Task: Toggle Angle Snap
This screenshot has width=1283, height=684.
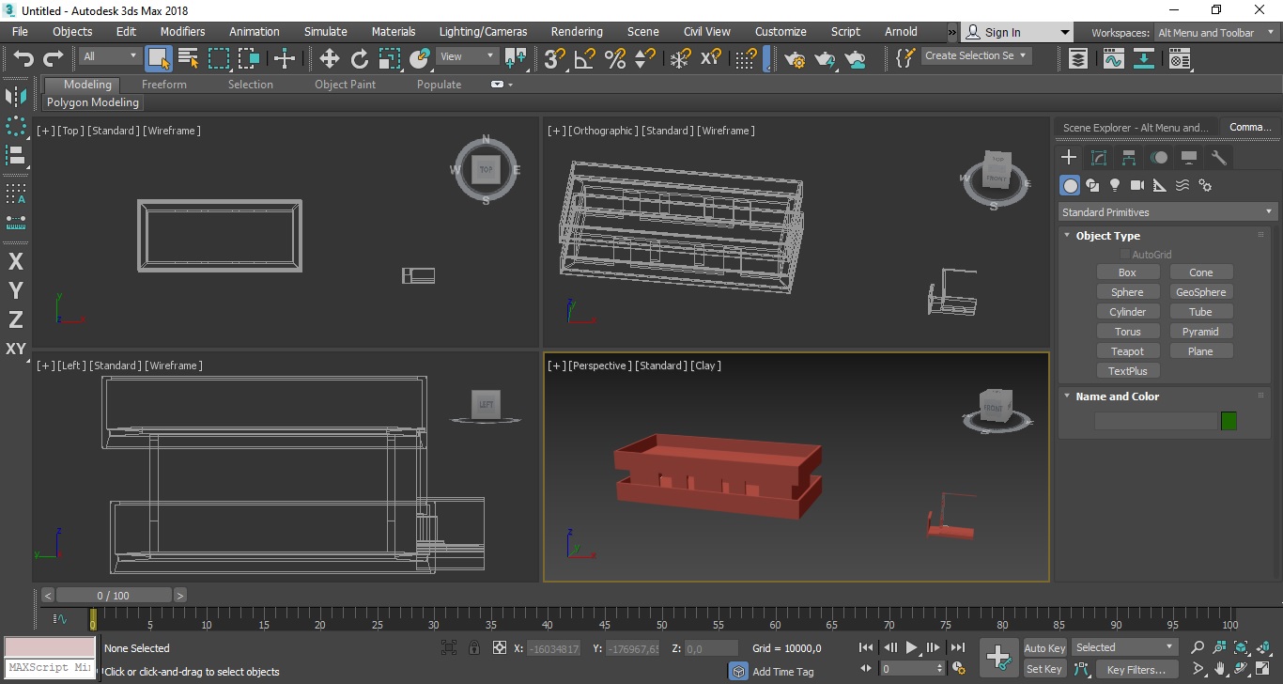Action: (x=585, y=59)
